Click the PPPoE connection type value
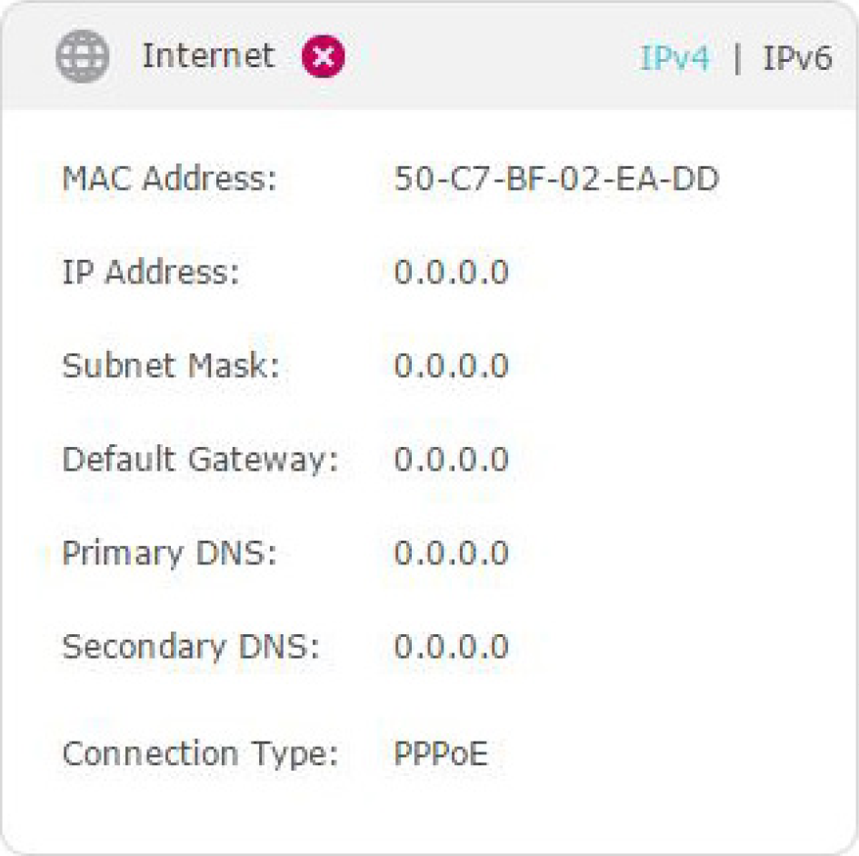 click(441, 753)
